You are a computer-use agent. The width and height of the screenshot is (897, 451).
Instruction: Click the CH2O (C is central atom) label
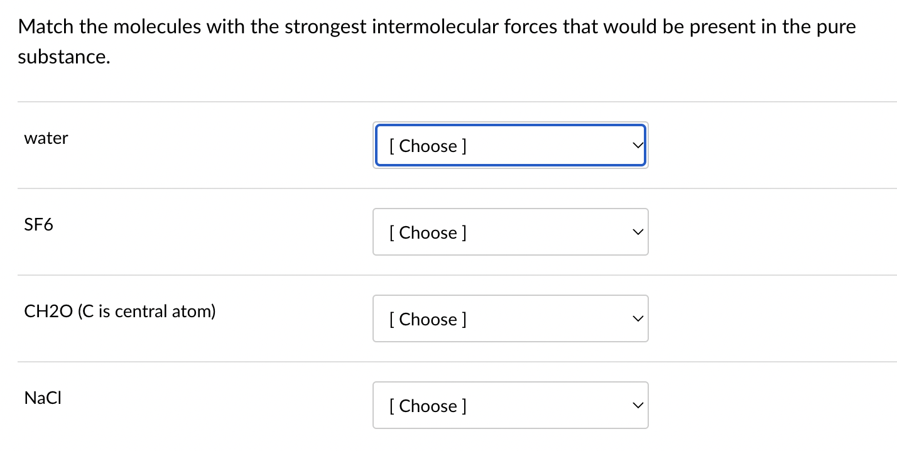tap(120, 311)
